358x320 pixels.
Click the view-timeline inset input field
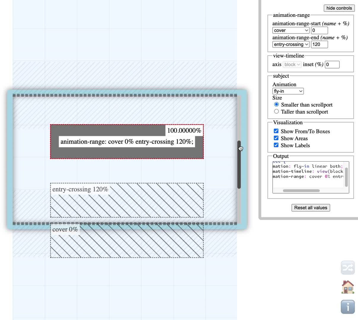[332, 65]
